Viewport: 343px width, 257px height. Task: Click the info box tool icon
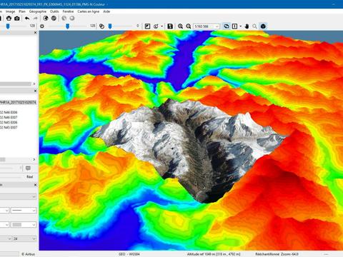[234, 26]
